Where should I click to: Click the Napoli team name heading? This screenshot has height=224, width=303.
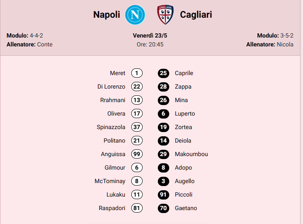[x=107, y=15]
